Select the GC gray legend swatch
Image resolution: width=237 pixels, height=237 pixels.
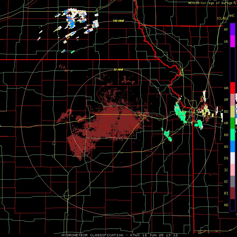(x=233, y=181)
